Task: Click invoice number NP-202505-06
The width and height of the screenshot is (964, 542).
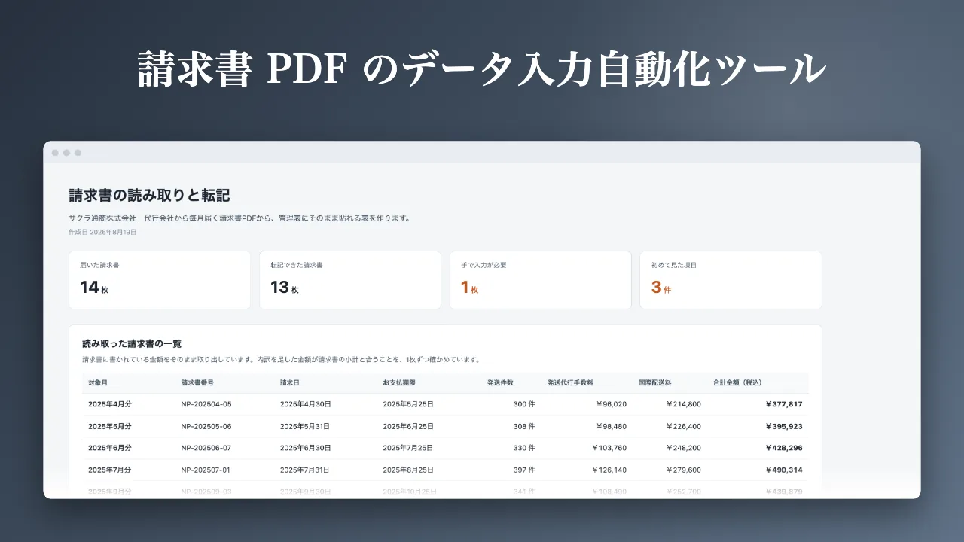Action: coord(206,426)
